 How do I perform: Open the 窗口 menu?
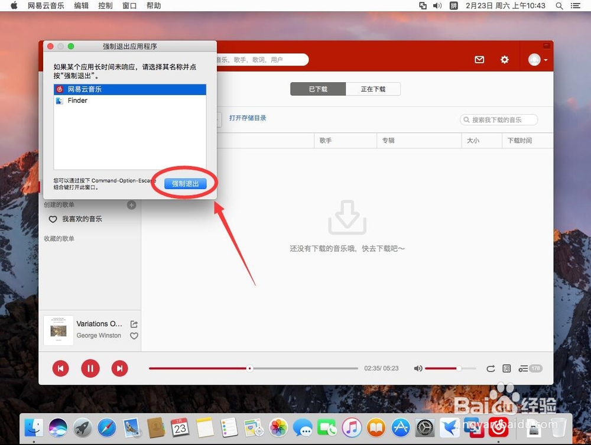(129, 6)
